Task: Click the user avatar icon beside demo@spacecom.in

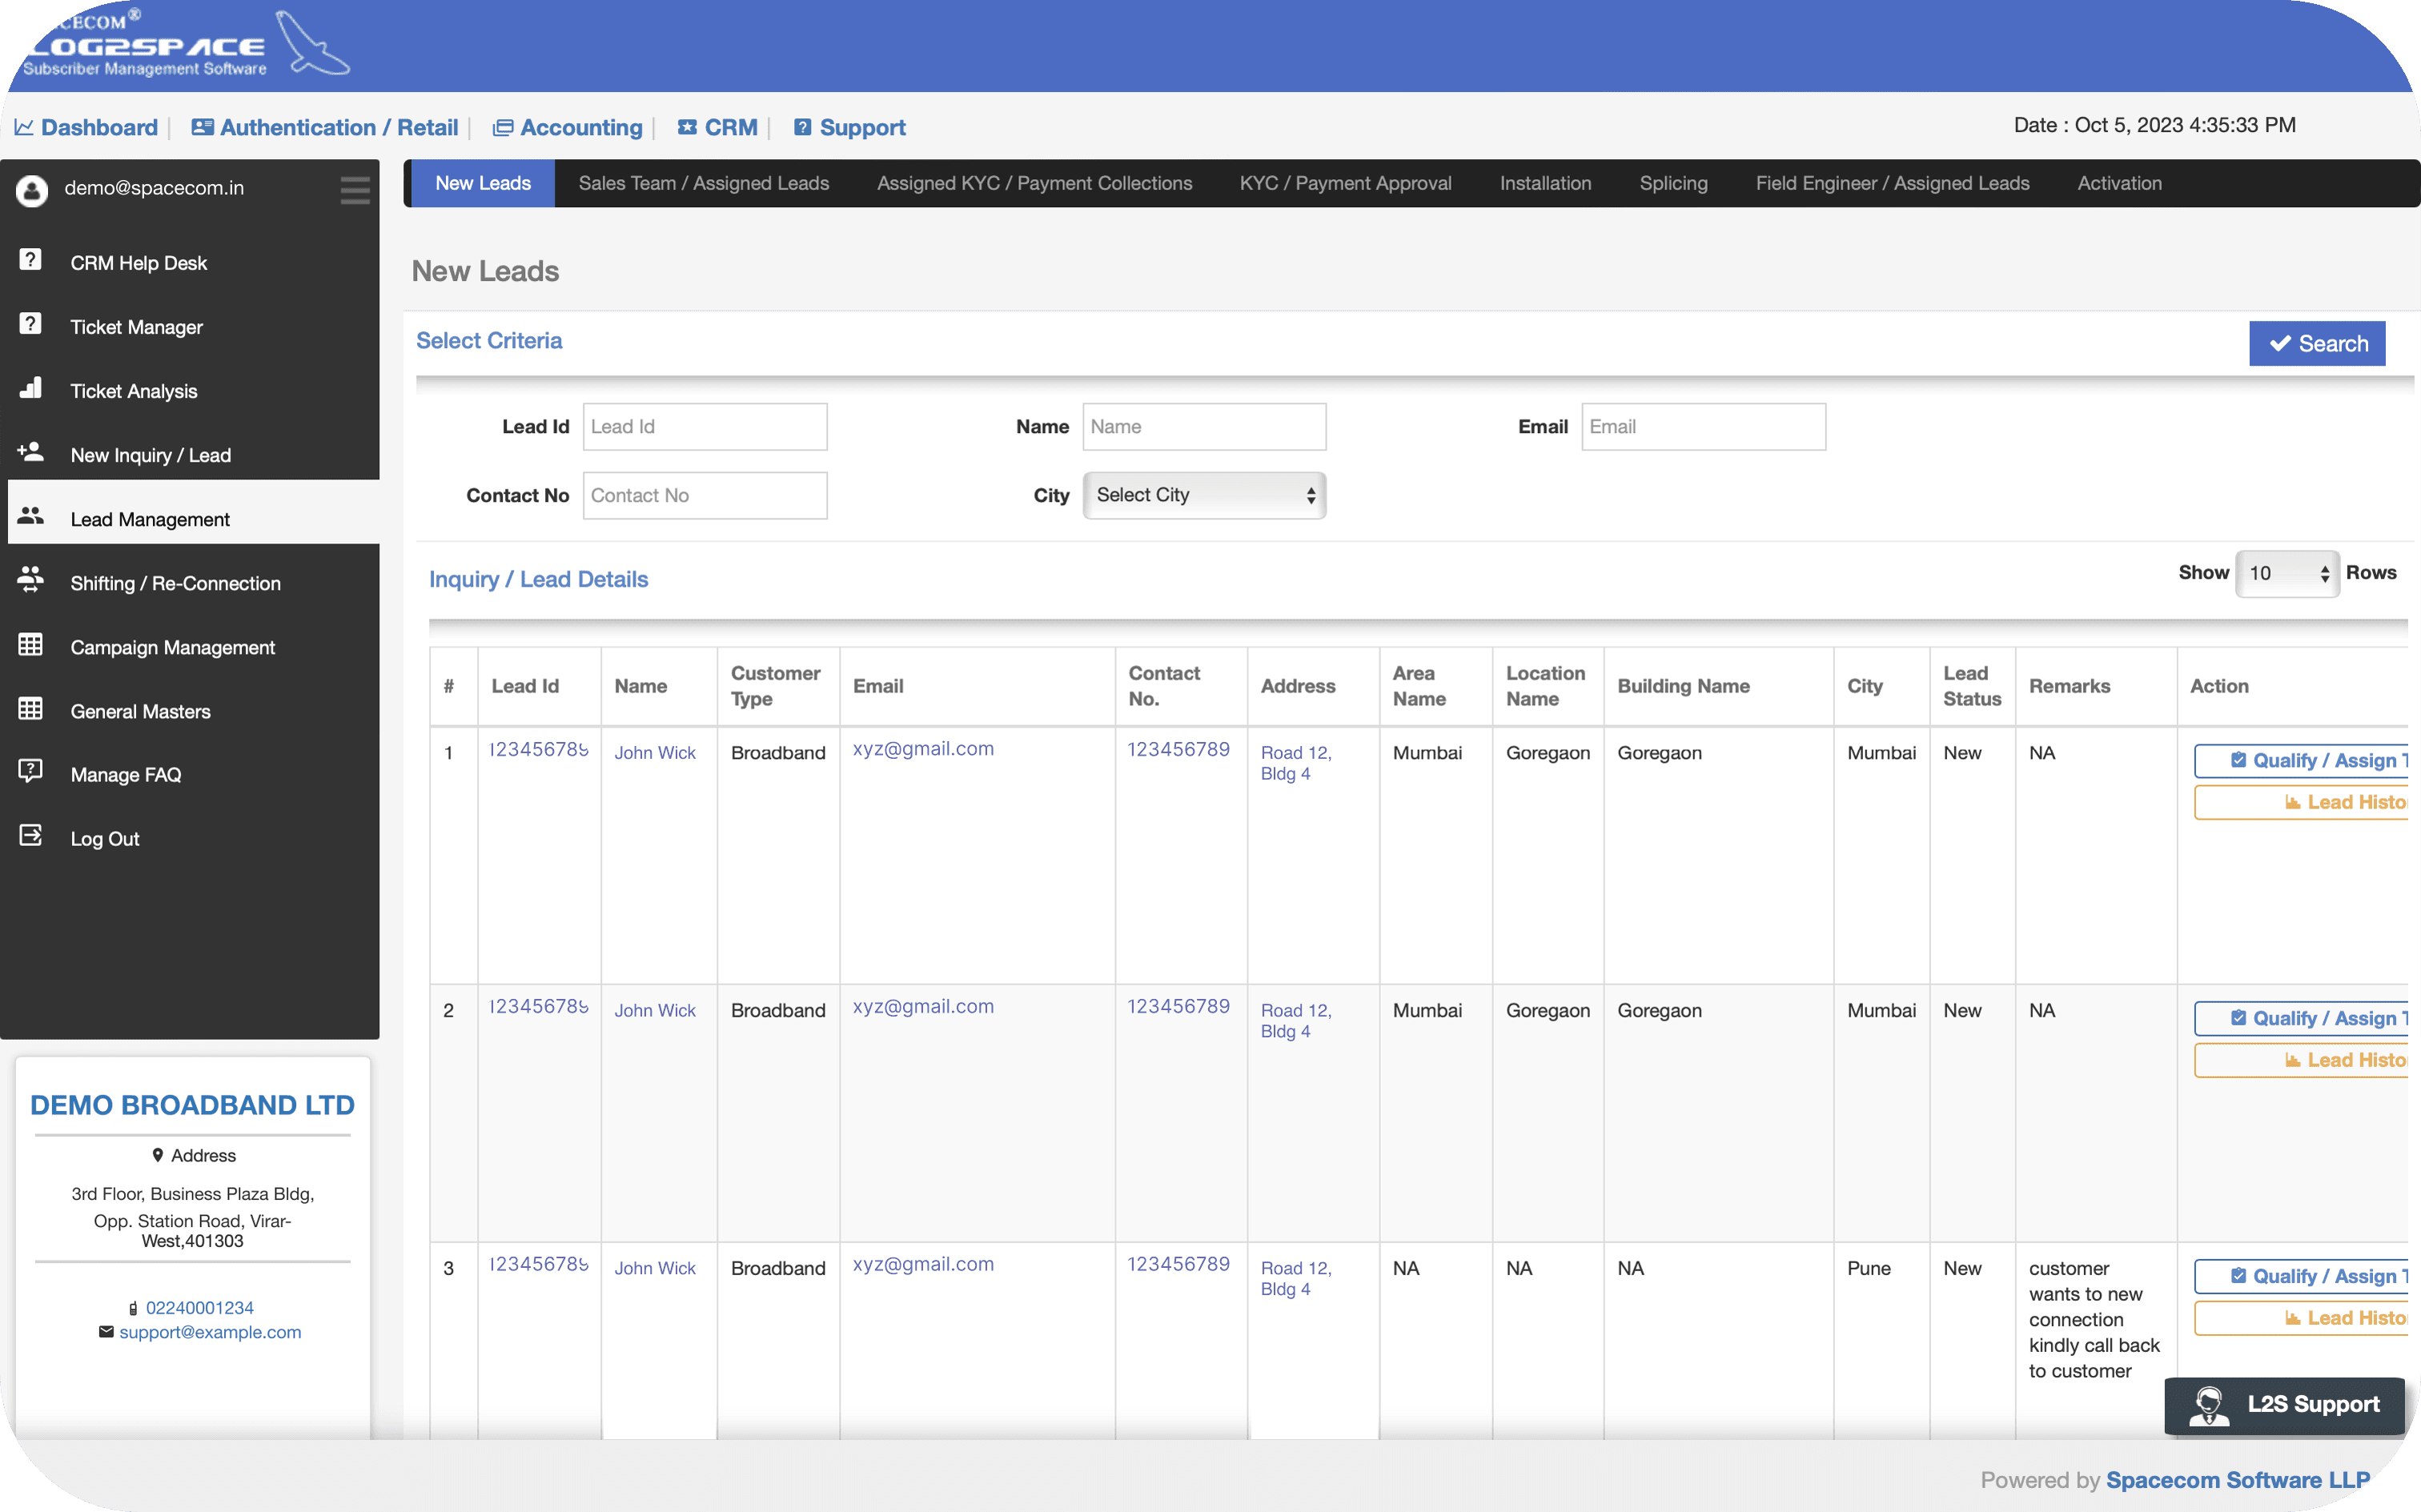Action: (x=32, y=190)
